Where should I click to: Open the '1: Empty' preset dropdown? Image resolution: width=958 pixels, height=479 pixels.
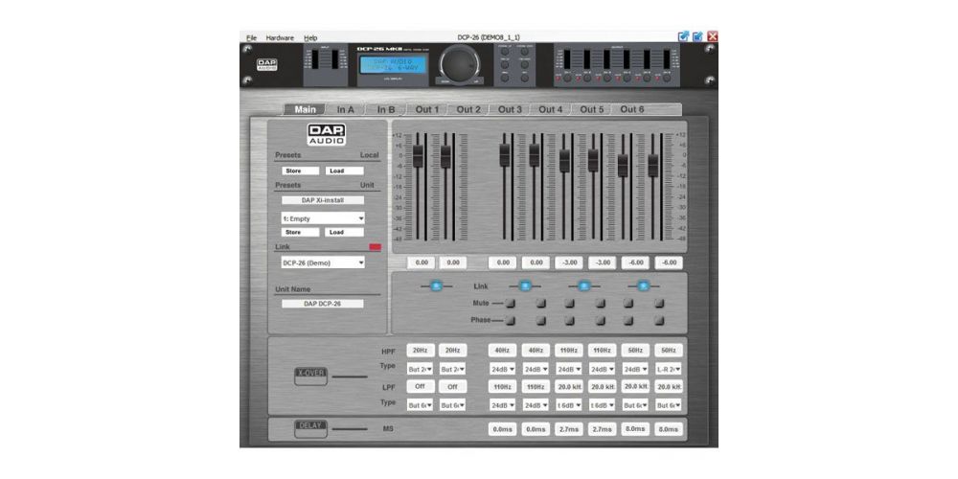323,218
